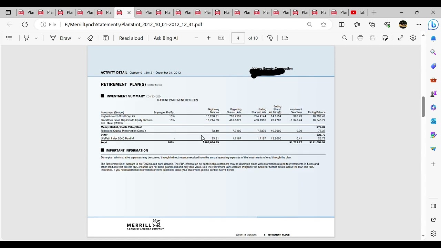Viewport: 441px width, 248px height.
Task: Open sidebar Shopping tag
Action: pos(433,66)
